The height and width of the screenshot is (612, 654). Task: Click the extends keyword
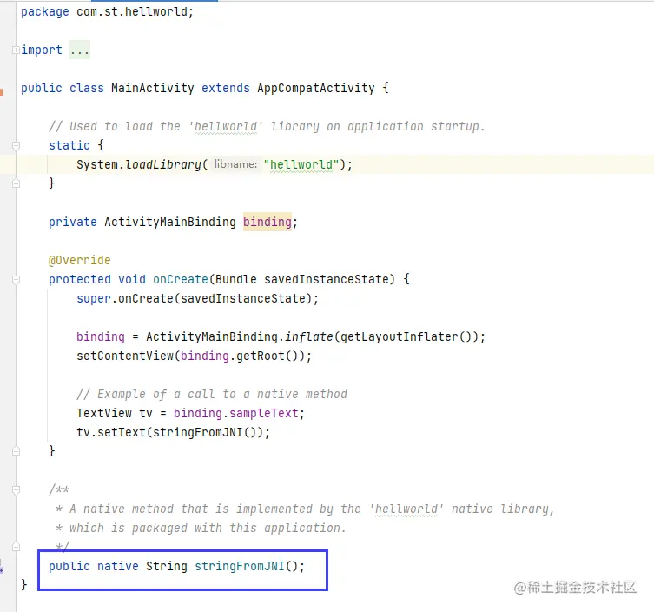click(226, 88)
